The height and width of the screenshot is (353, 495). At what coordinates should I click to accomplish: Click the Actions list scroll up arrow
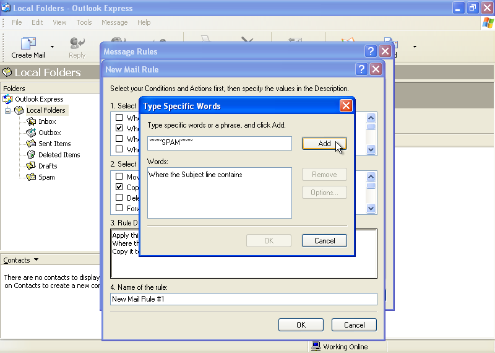click(371, 176)
